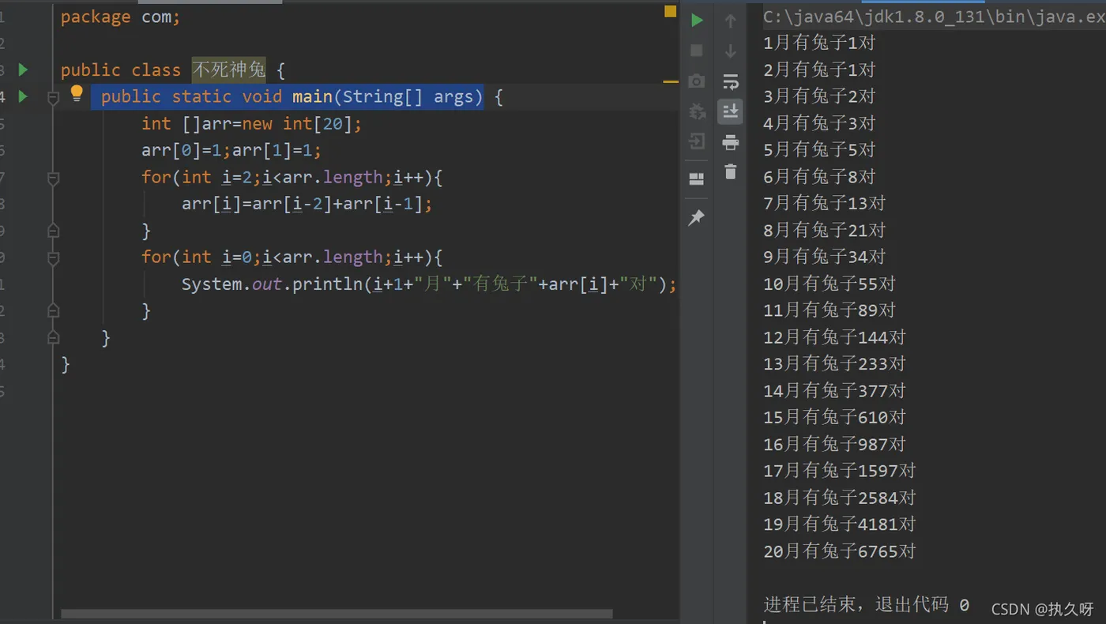Image resolution: width=1106 pixels, height=624 pixels.
Task: Collapse the second for loop fold marker
Action: 53,259
